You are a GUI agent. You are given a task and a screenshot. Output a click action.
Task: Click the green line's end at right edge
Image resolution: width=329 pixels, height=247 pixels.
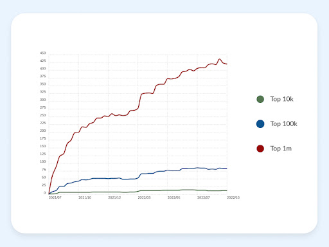(x=227, y=190)
